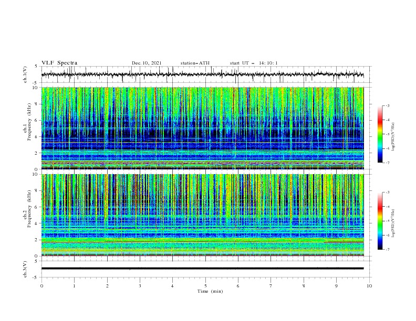This screenshot has height=321, width=416.
Task: Click the ch.1 PSD color scale bar
Action: coord(380,134)
